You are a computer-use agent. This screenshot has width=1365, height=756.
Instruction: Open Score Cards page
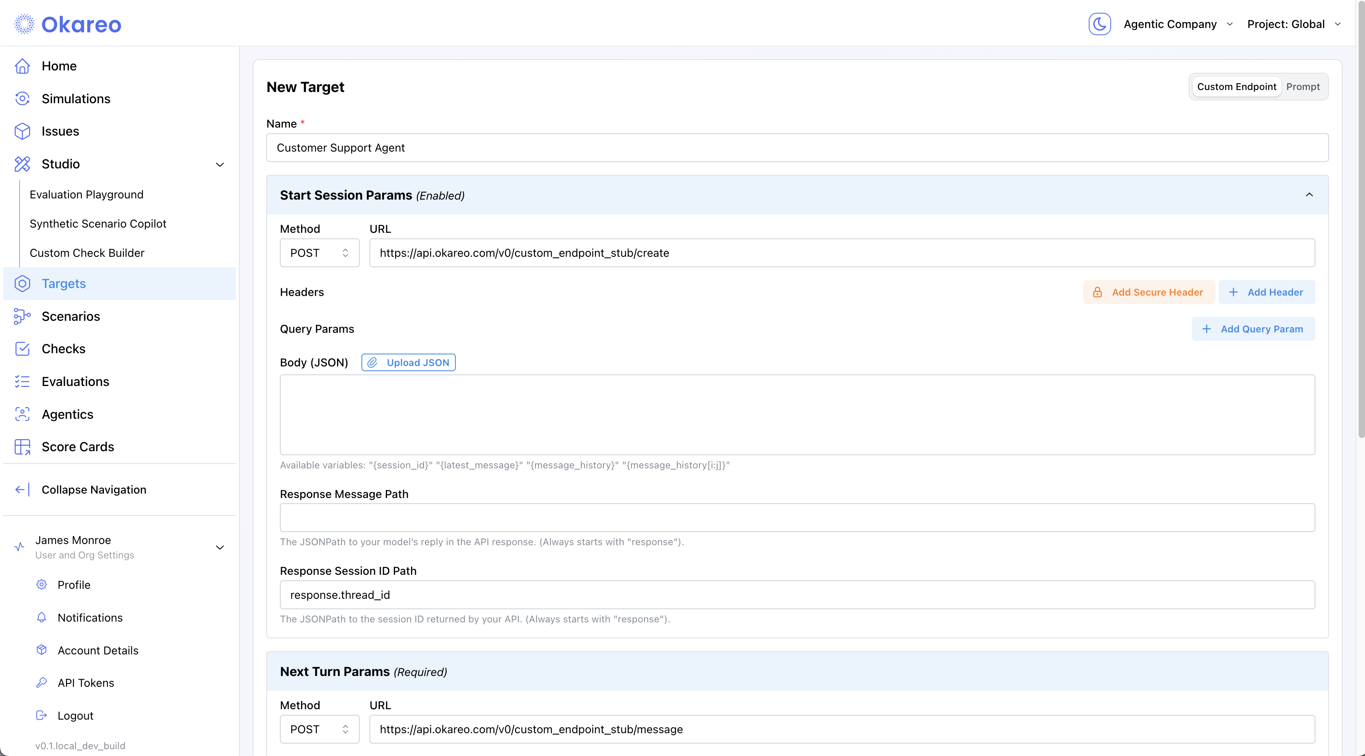[x=77, y=447]
